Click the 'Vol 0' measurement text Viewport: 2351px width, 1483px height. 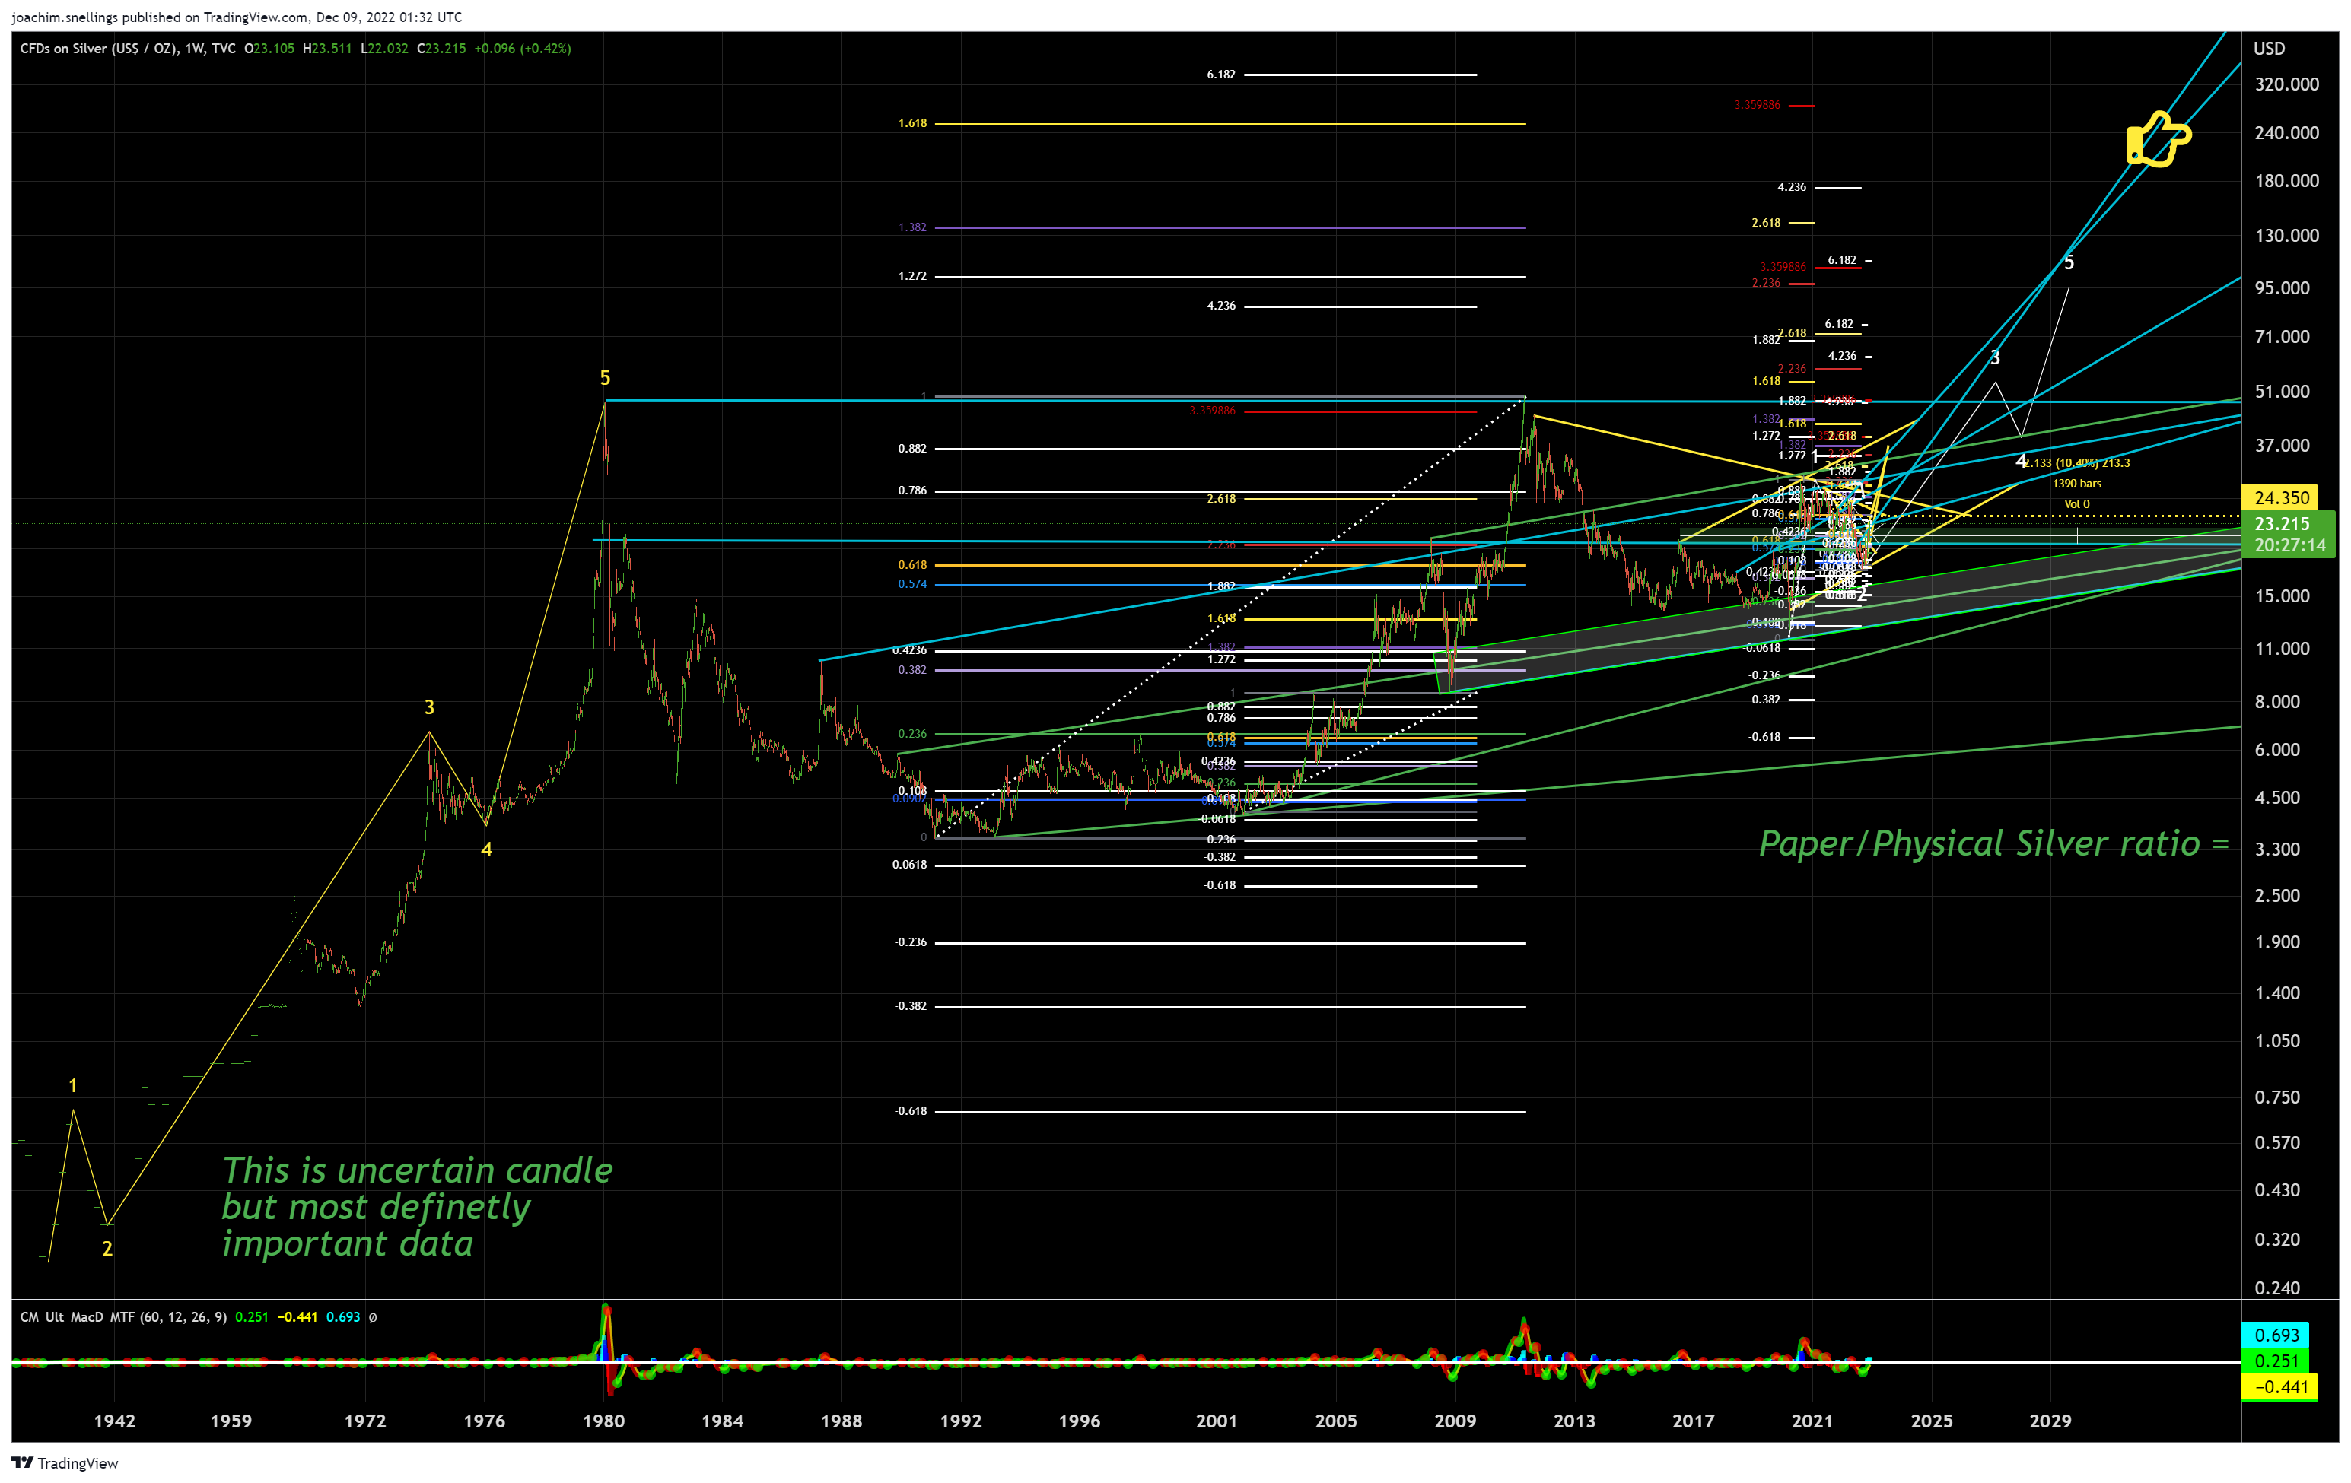pos(2076,504)
